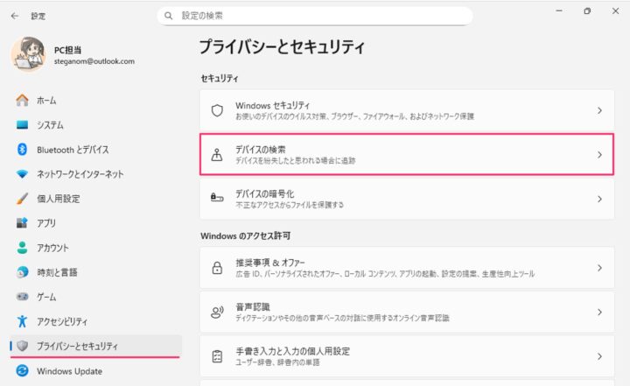Click the Network and internet Wi-Fi icon
This screenshot has height=386, width=630.
coord(23,174)
